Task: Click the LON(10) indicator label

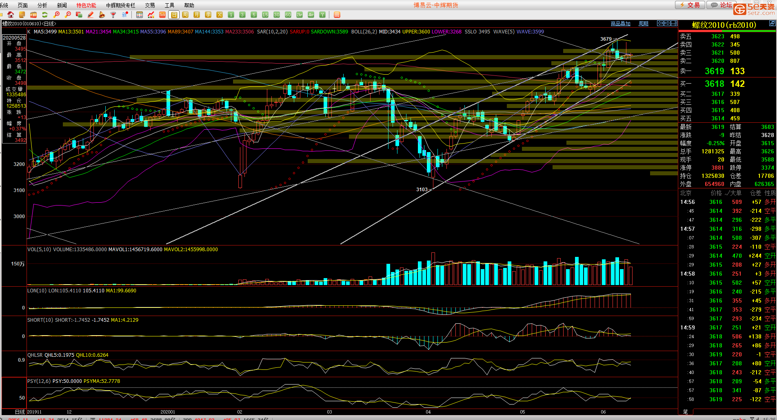Action: [x=37, y=291]
